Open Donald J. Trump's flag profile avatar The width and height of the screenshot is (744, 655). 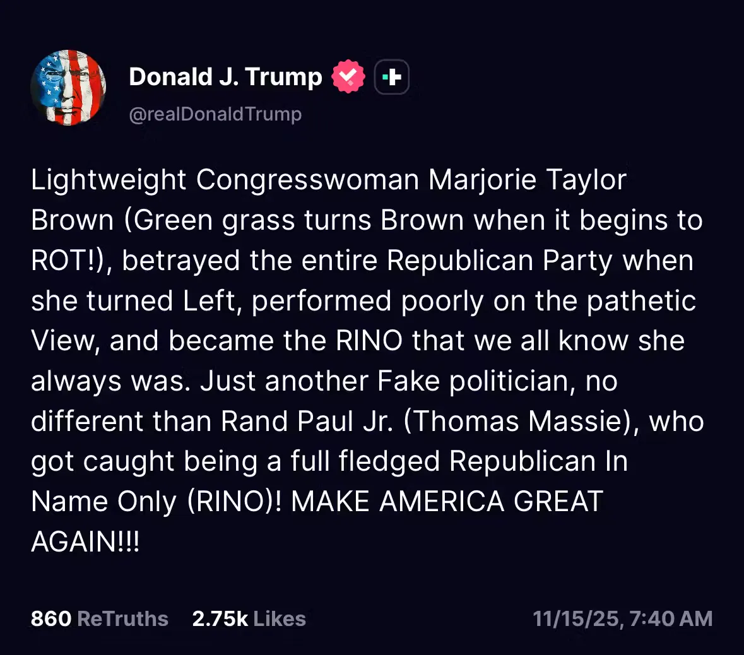tap(68, 88)
